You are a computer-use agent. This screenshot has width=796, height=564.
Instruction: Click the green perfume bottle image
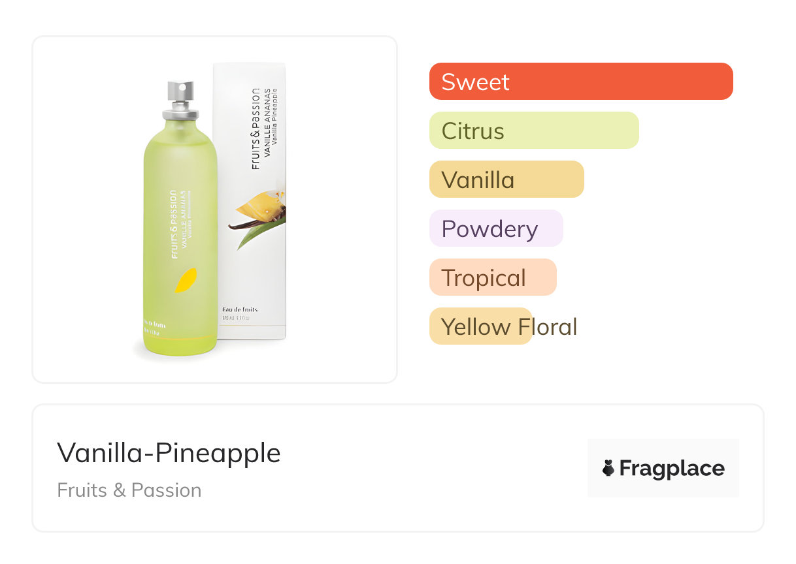tap(180, 248)
